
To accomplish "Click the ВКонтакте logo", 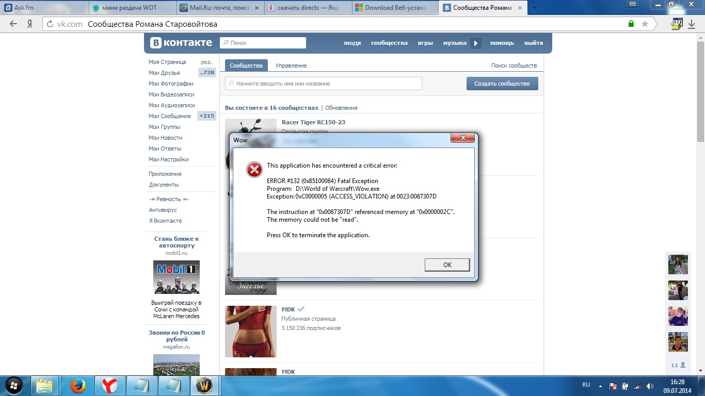I will point(181,43).
